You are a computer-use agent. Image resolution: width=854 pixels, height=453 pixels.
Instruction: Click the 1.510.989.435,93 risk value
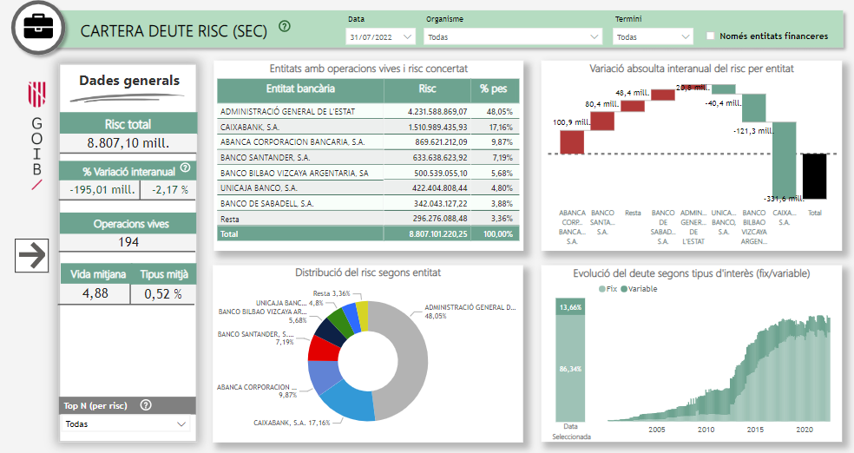point(438,127)
